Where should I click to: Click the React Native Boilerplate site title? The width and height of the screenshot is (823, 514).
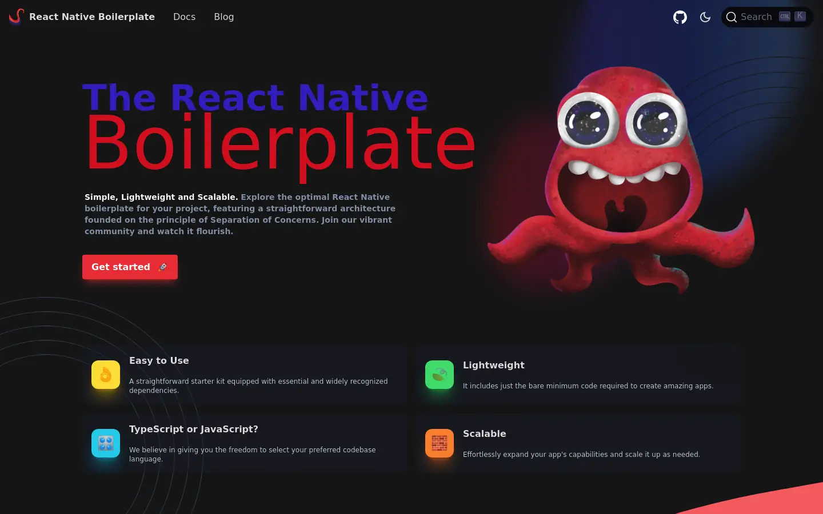pos(92,17)
